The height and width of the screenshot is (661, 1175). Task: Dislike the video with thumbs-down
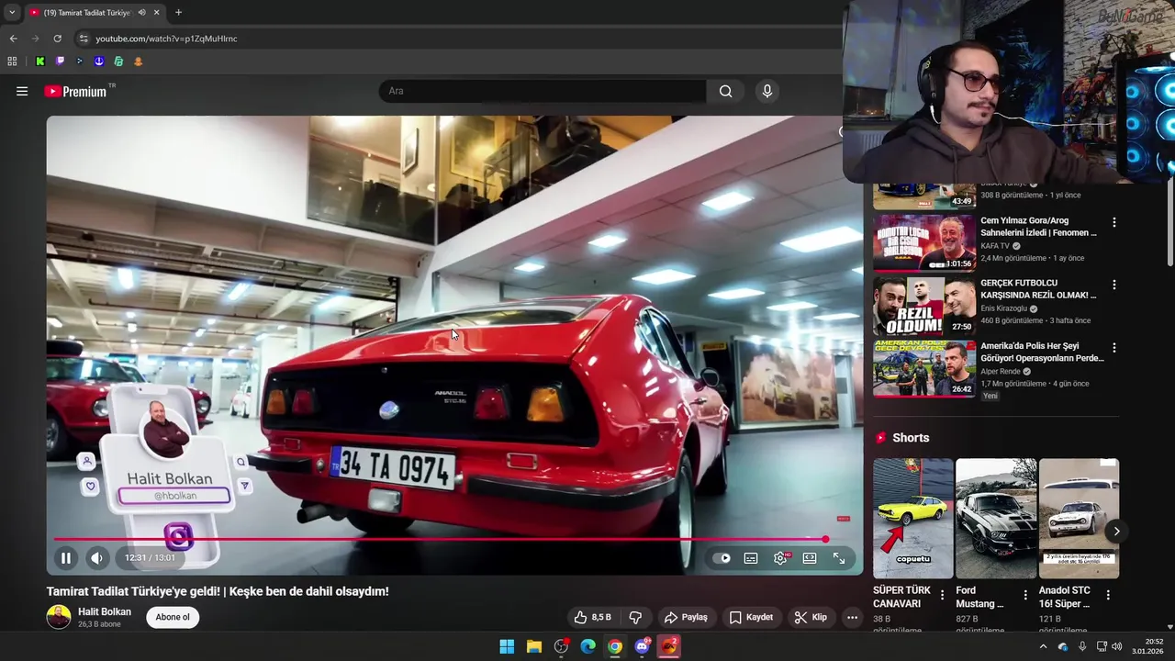pos(634,617)
